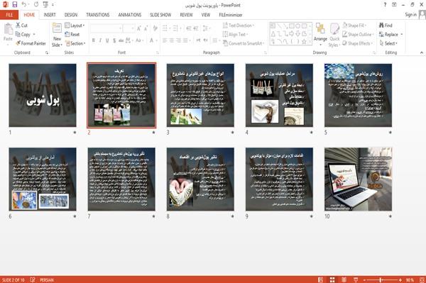
Task: Open the Section dropdown
Action: 75,43
